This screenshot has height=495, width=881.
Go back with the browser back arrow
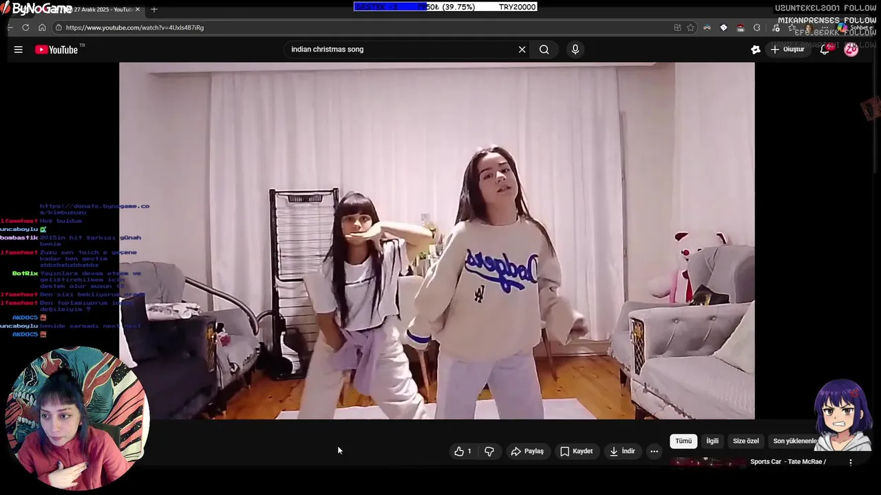(x=10, y=27)
